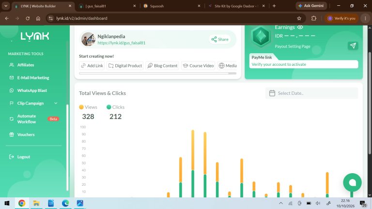Click the Add Link button
This screenshot has width=372, height=209.
coord(92,66)
